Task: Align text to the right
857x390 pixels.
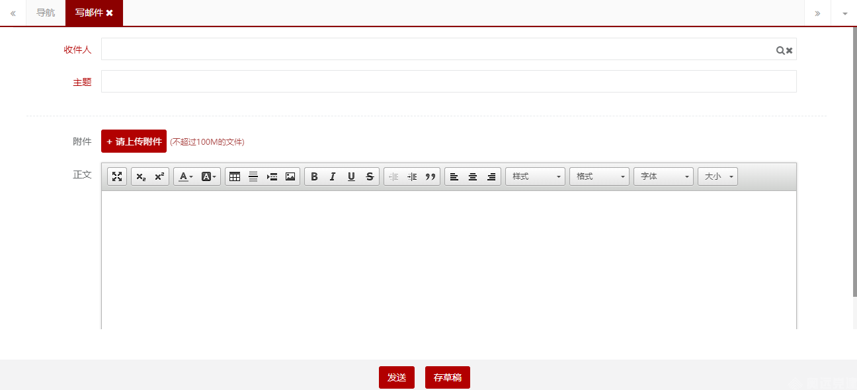Action: (491, 176)
